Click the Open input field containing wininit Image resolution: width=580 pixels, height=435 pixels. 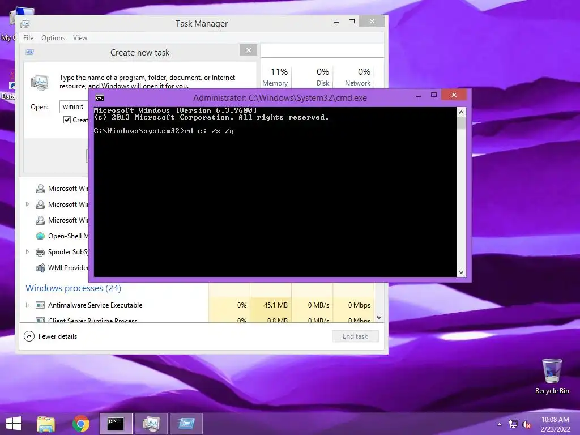[74, 106]
